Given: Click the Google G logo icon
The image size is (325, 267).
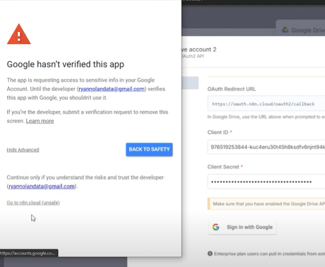Looking at the screenshot, I should point(216,227).
